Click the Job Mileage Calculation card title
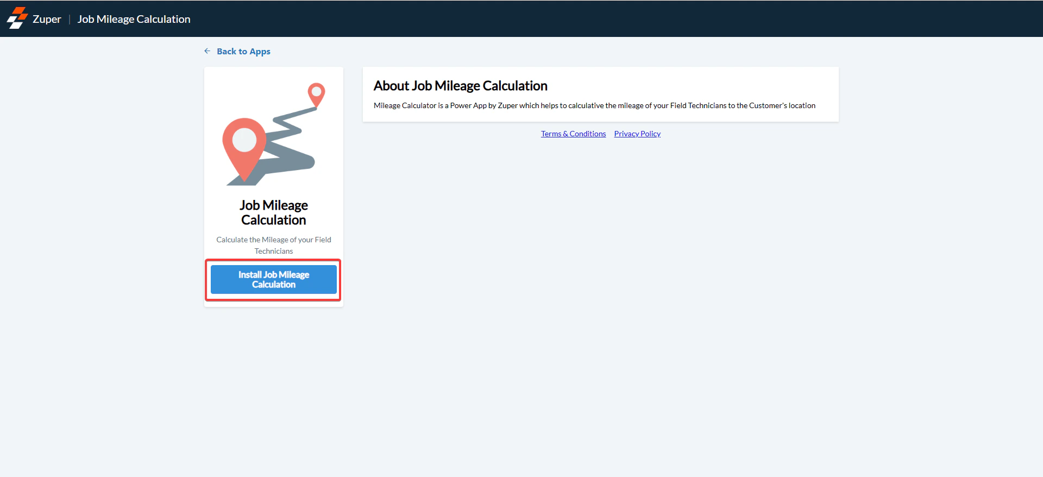The height and width of the screenshot is (477, 1043). click(x=274, y=212)
